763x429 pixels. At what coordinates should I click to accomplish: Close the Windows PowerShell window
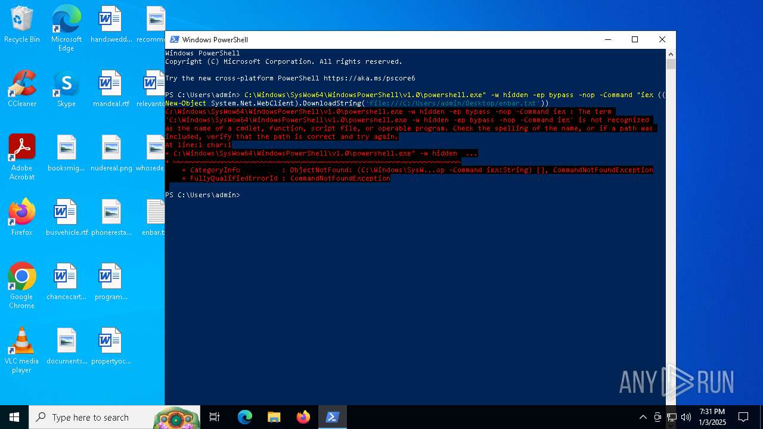point(662,39)
